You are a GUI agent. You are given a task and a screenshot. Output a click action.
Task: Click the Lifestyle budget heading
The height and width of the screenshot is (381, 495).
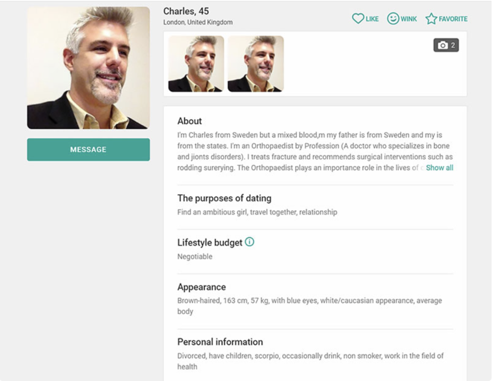pos(210,242)
